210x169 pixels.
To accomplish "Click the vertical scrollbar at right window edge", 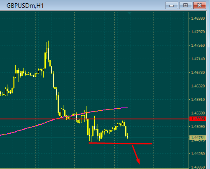I will (208, 90).
